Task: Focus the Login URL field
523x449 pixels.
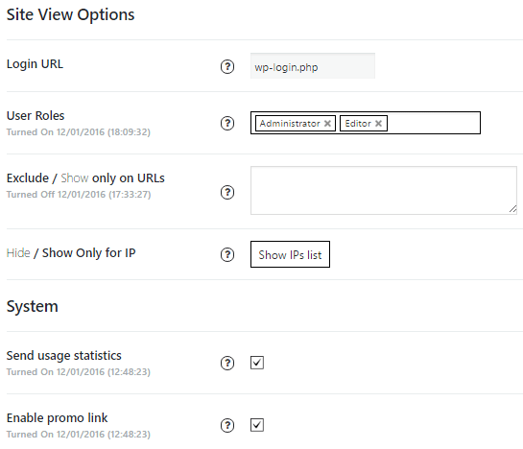Action: coord(313,66)
